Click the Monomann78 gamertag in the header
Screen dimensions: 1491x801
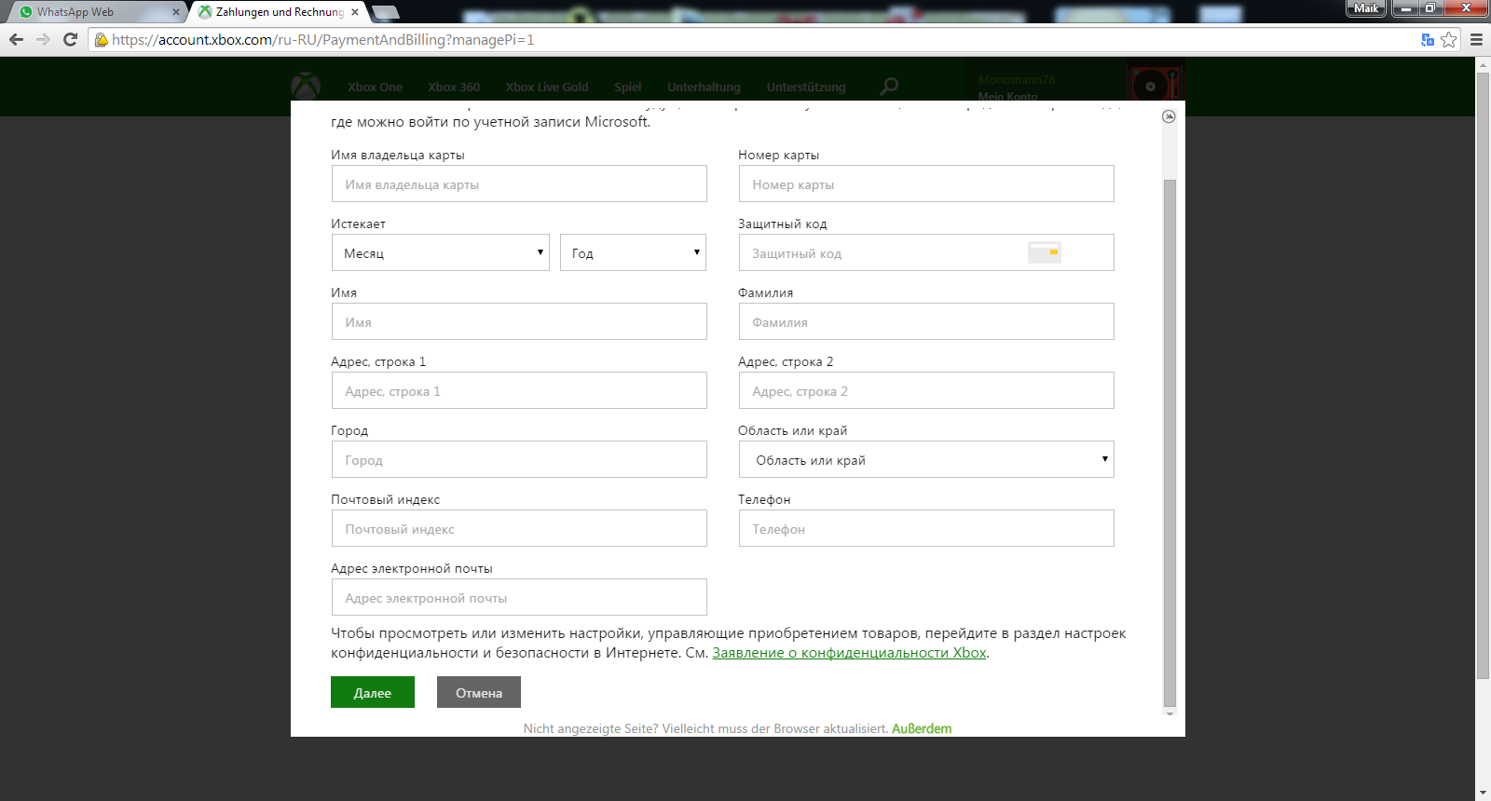[1017, 80]
